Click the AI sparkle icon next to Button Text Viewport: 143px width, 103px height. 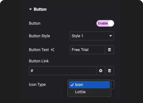pos(53,50)
